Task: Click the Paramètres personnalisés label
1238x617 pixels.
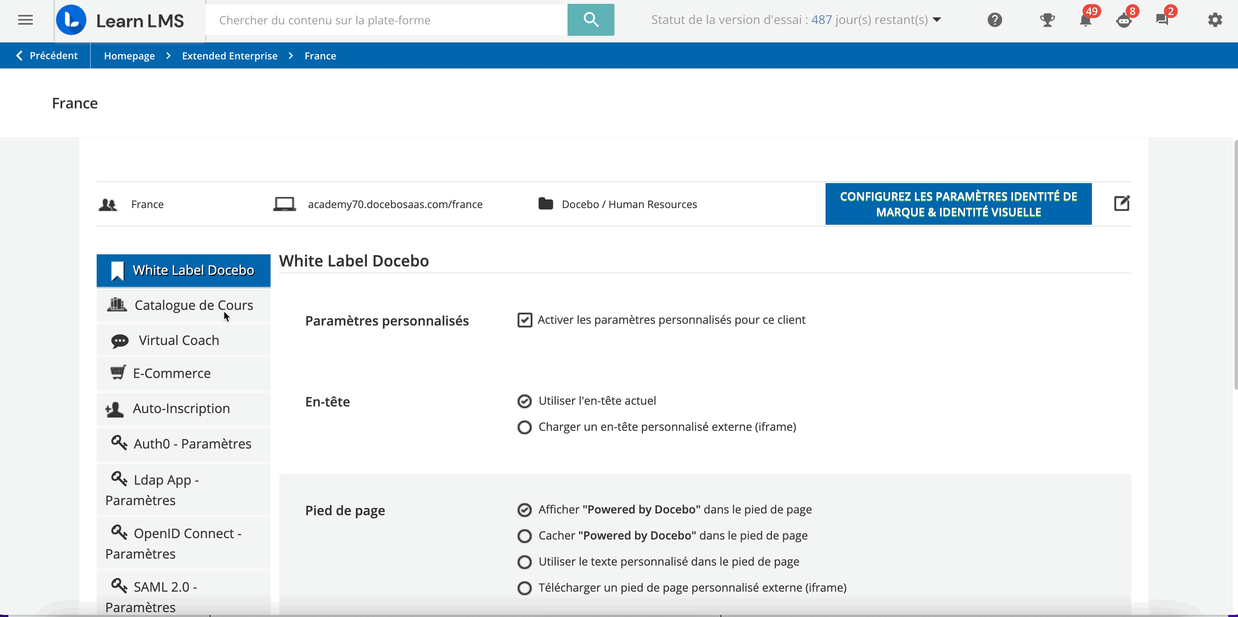Action: click(387, 321)
